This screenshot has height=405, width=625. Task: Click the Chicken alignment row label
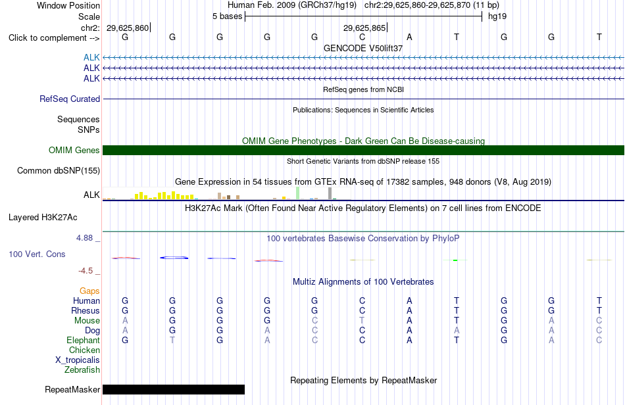coord(84,350)
